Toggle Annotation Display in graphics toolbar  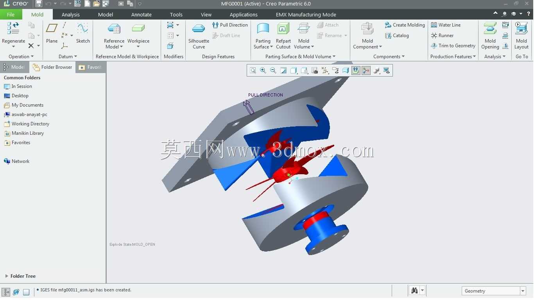335,71
